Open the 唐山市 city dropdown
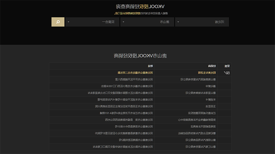 (147, 22)
